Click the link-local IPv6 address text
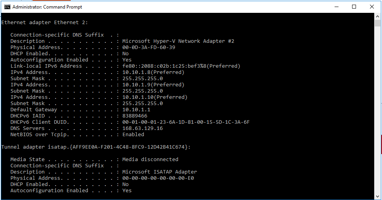The image size is (382, 200). tap(181, 66)
